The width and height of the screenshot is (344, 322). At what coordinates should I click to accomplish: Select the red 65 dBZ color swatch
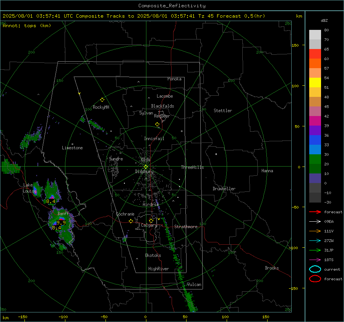[x=315, y=54]
